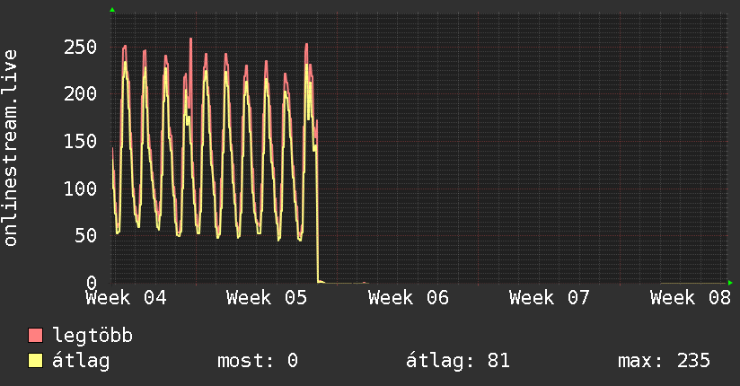
Task: Click the 200 value on the y-axis
Action: coord(80,93)
